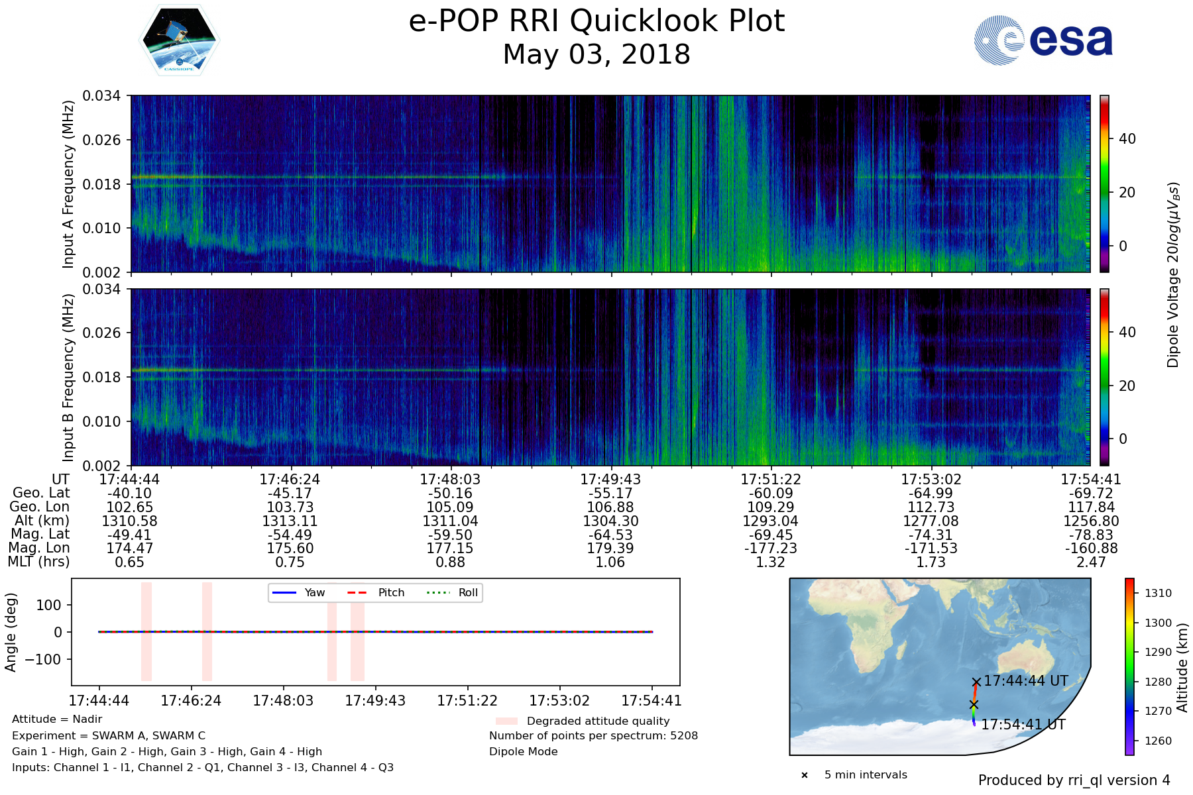The image size is (1193, 795).
Task: Click the leftmost pink degraded attitude band
Action: (146, 631)
